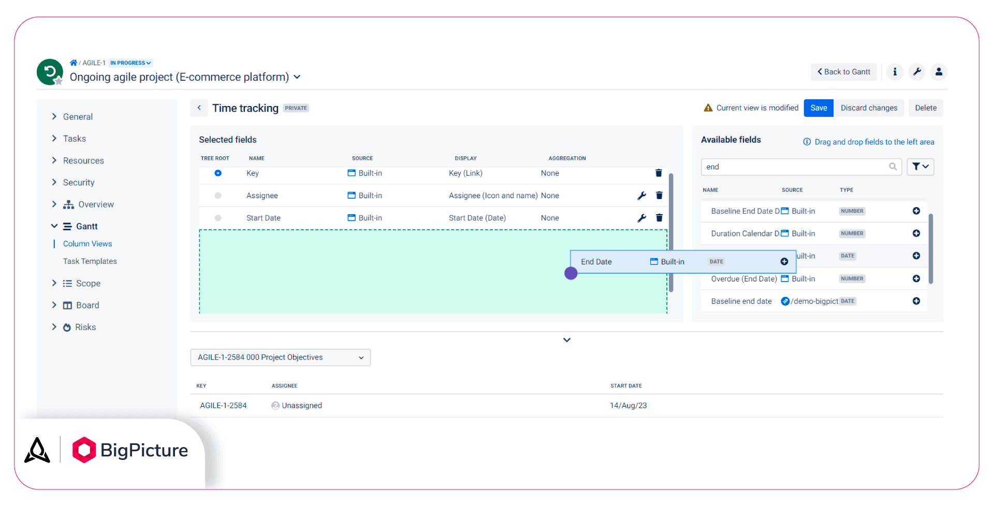Set Assignee as tree root
Viewport: 994px width, 506px height.
click(x=218, y=196)
